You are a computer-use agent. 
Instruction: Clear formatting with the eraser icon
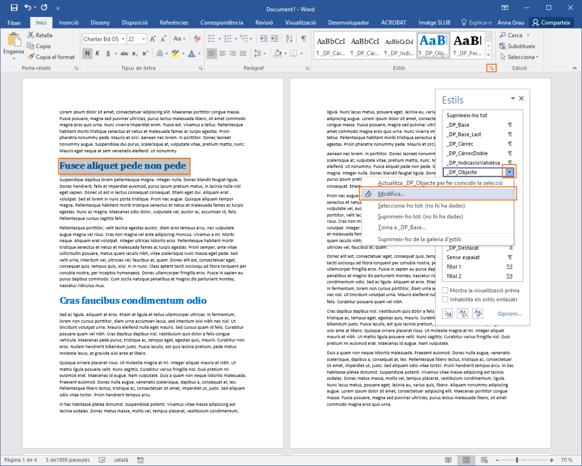pos(197,39)
